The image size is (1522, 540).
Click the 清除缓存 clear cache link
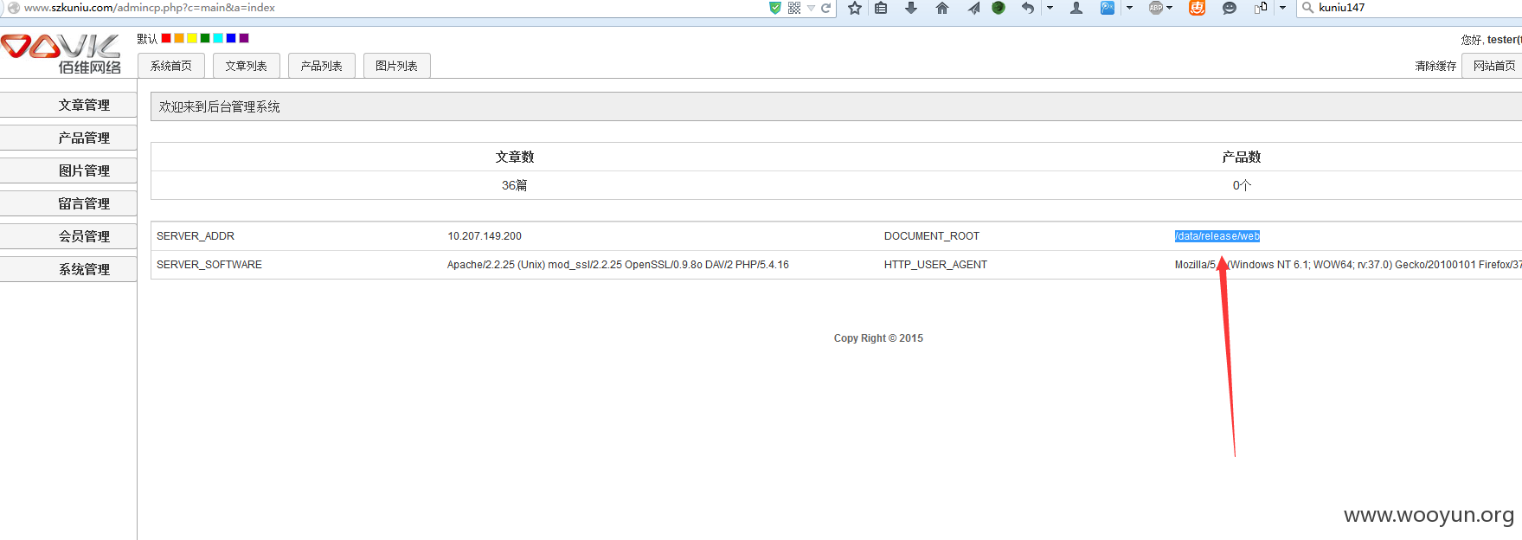(x=1435, y=66)
